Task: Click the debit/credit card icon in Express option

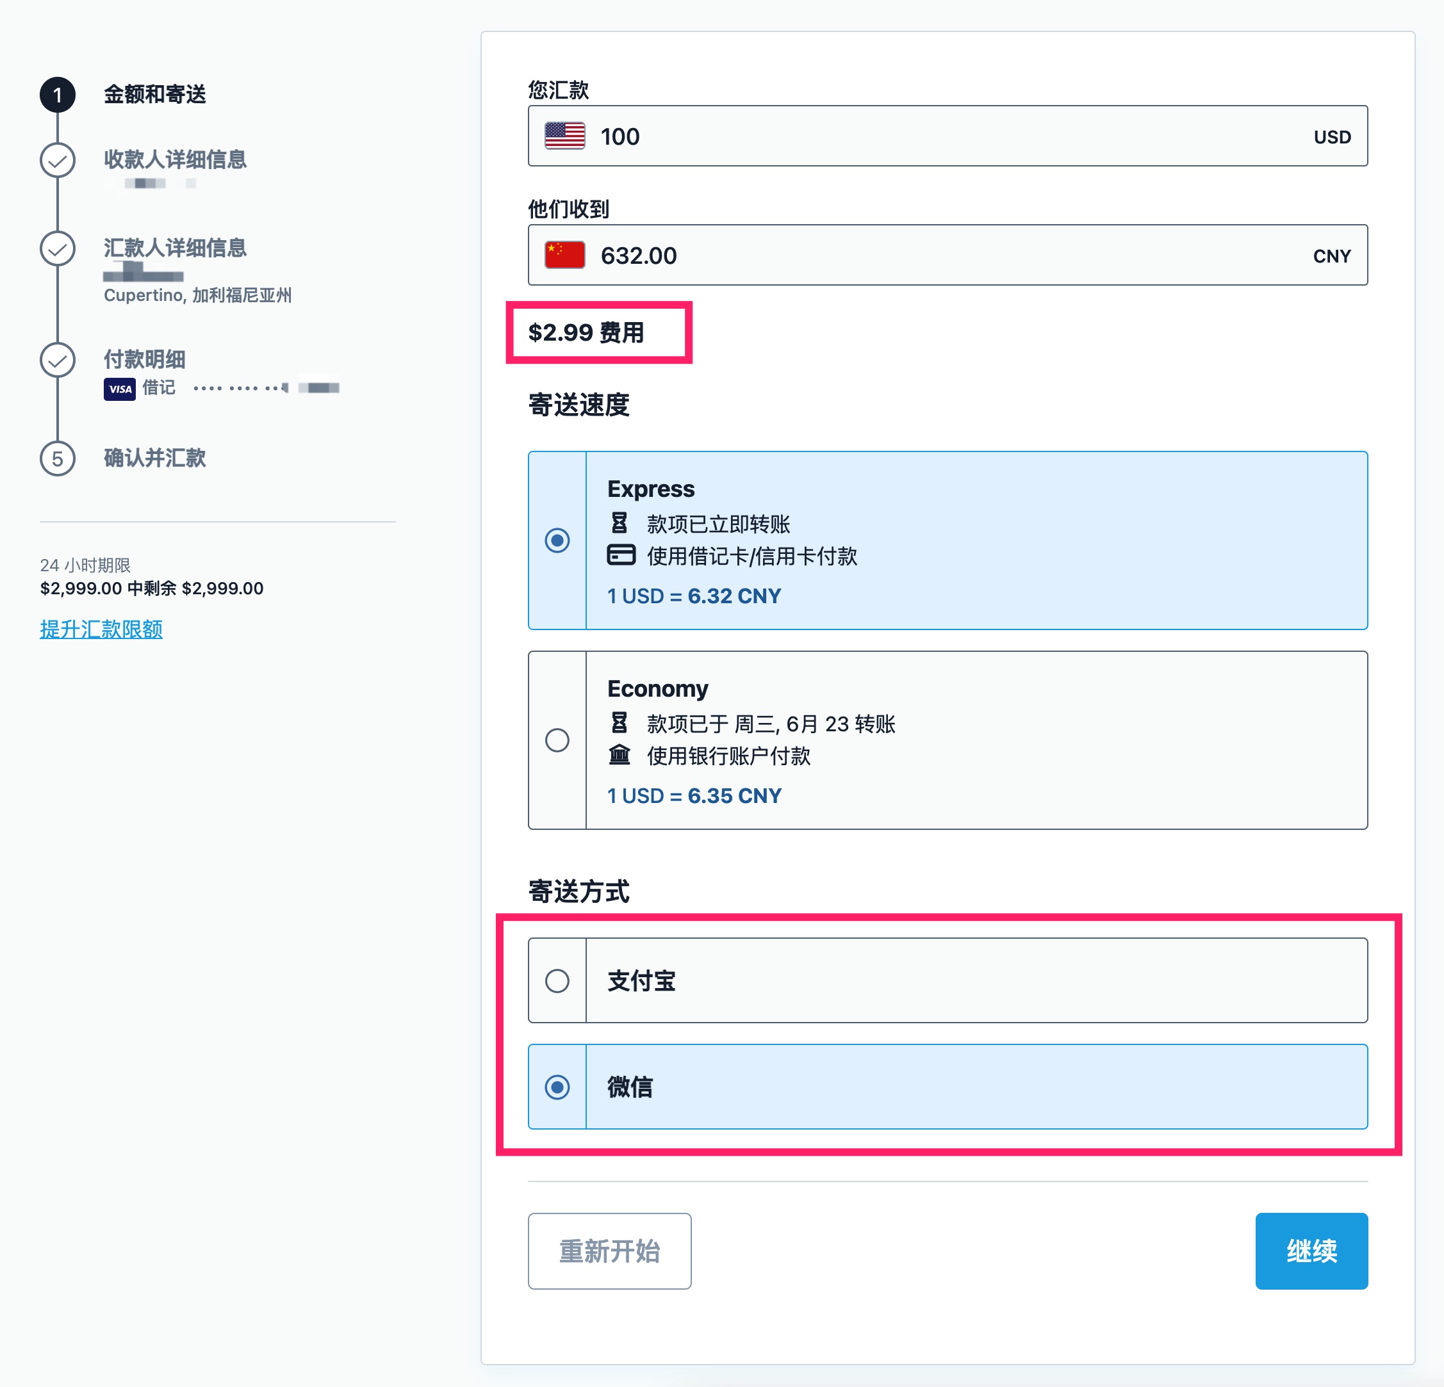Action: 619,555
